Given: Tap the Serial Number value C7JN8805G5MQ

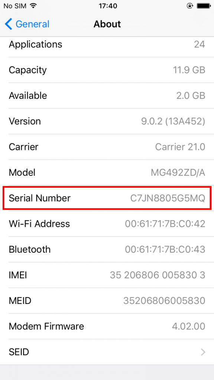Looking at the screenshot, I should coord(168,198).
